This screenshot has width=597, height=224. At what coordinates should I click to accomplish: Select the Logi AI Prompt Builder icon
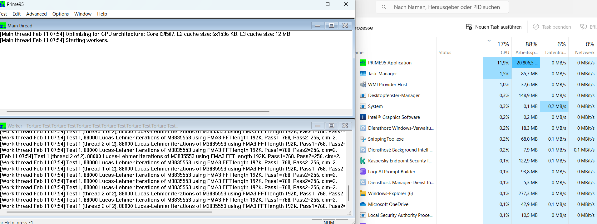tap(363, 172)
